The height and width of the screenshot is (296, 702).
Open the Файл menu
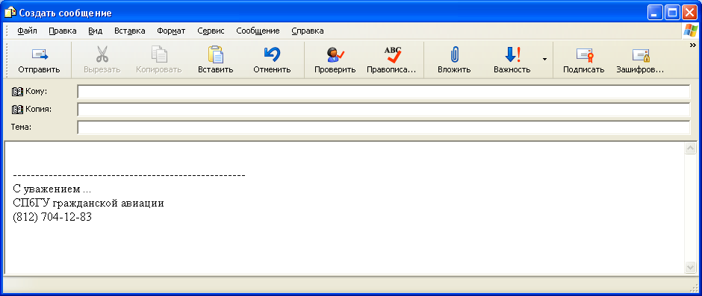[28, 31]
